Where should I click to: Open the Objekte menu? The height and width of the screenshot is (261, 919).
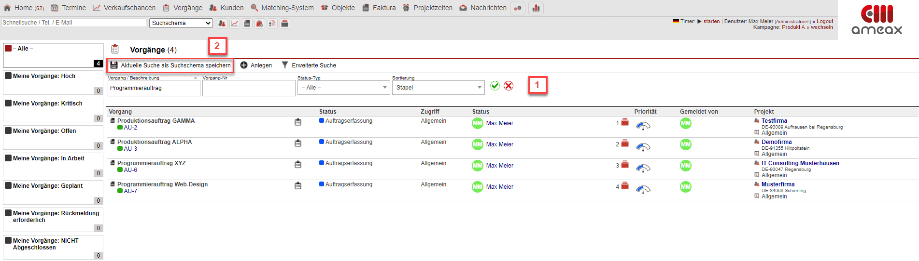[338, 8]
